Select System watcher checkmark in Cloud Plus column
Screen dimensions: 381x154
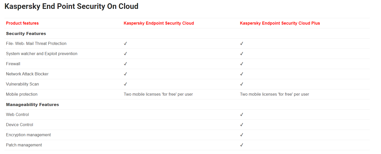click(242, 54)
